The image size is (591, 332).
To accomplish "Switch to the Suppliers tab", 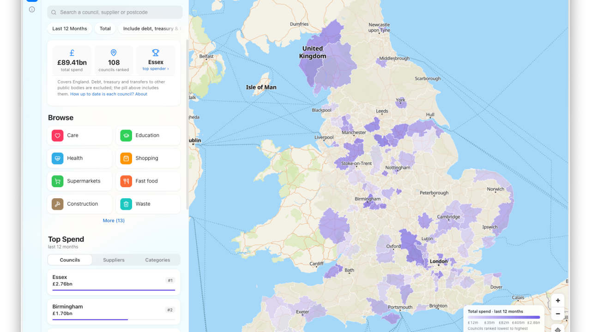I will (114, 260).
